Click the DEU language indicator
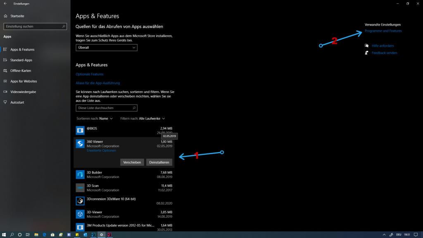Image resolution: width=423 pixels, height=238 pixels. pyautogui.click(x=399, y=235)
